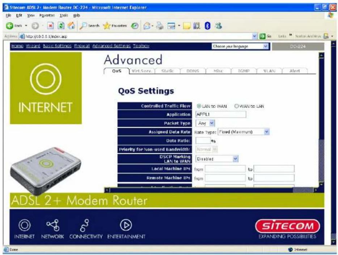Viewport: 338px width, 255px height.
Task: Click the Mail envelope toolbar icon
Action: pyautogui.click(x=147, y=26)
